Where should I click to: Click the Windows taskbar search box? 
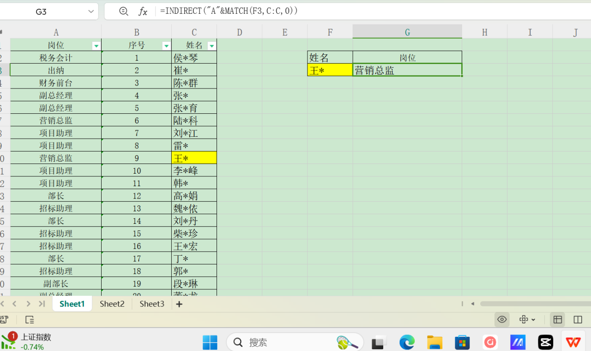295,342
